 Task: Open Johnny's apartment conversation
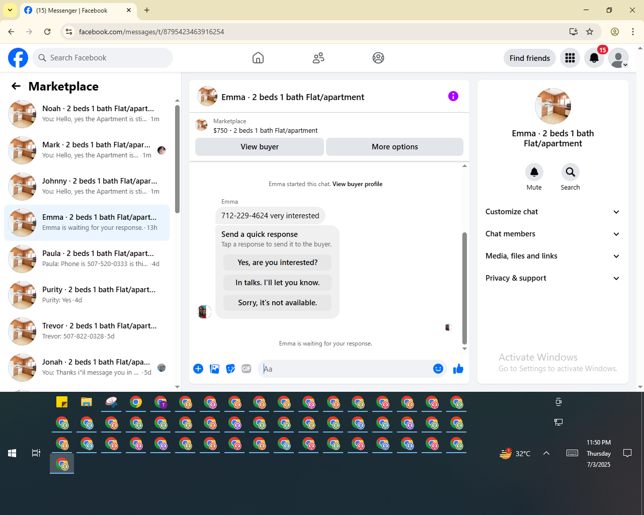tap(87, 187)
